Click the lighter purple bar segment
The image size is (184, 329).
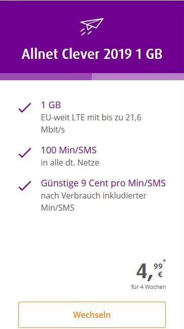[x=138, y=77]
